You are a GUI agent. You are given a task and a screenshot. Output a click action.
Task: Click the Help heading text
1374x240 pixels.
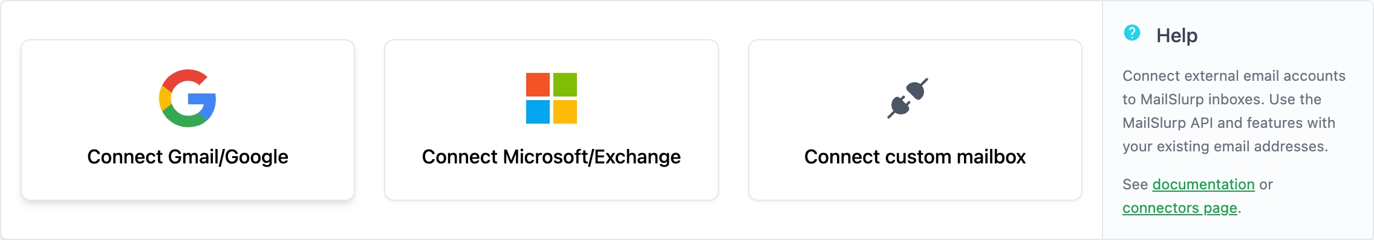(x=1177, y=36)
